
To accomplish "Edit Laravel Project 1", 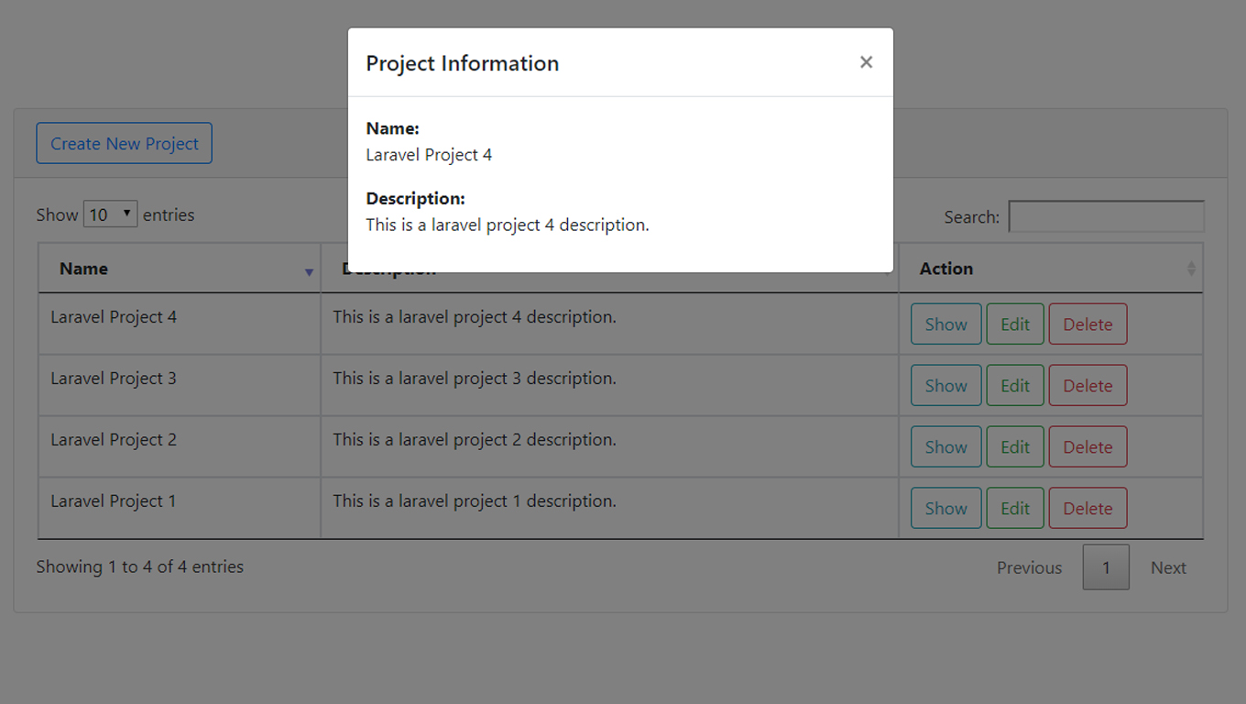I will point(1015,509).
